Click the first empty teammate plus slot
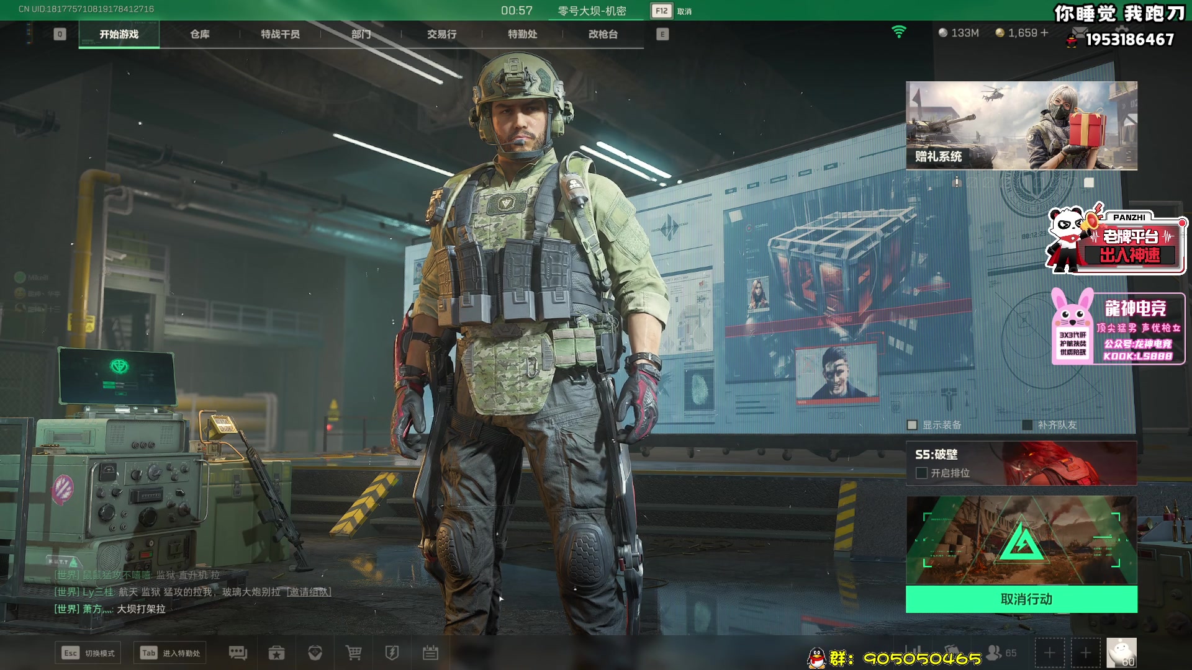Image resolution: width=1192 pixels, height=670 pixels. 1049,653
